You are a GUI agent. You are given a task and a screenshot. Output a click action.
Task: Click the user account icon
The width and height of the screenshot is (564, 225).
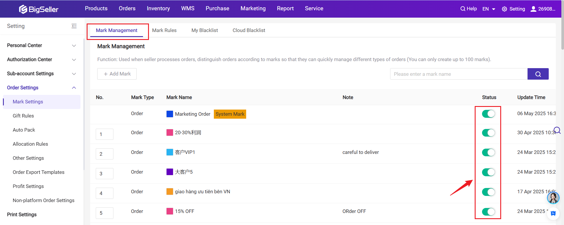coord(533,9)
